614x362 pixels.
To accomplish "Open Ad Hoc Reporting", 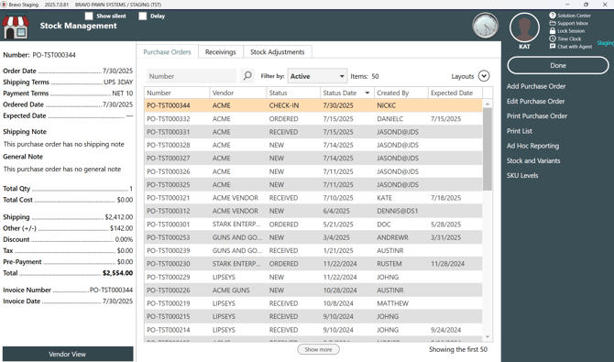I will (x=532, y=146).
